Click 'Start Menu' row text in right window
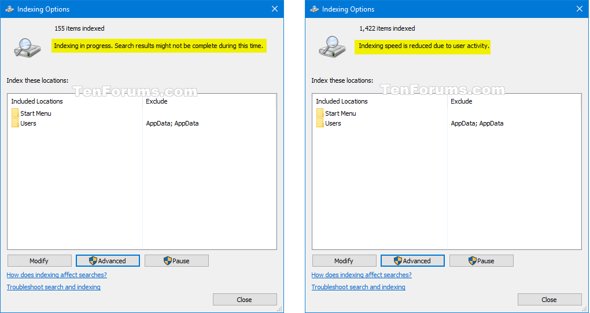Image resolution: width=590 pixels, height=313 pixels. coord(341,113)
